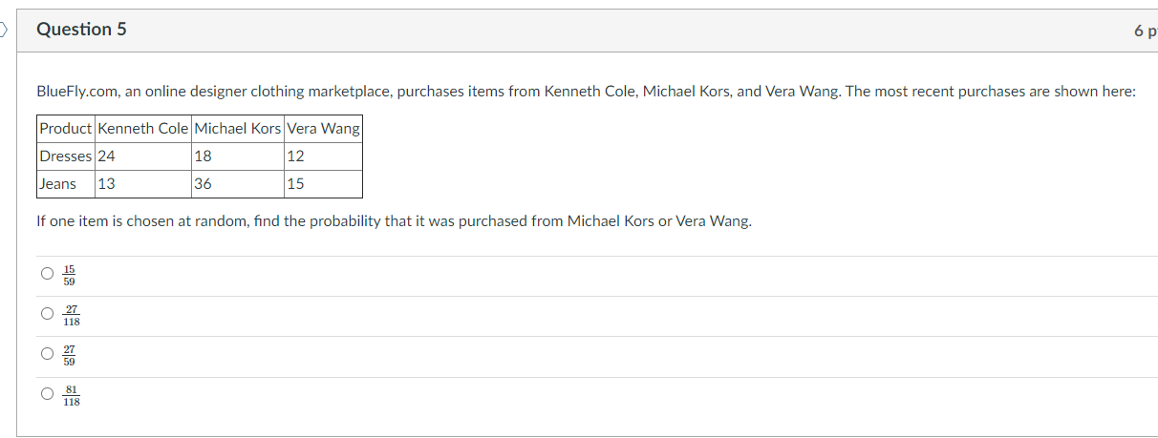1158x438 pixels.
Task: Click the Kenneth Cole dresses cell showing 24
Action: [x=107, y=156]
